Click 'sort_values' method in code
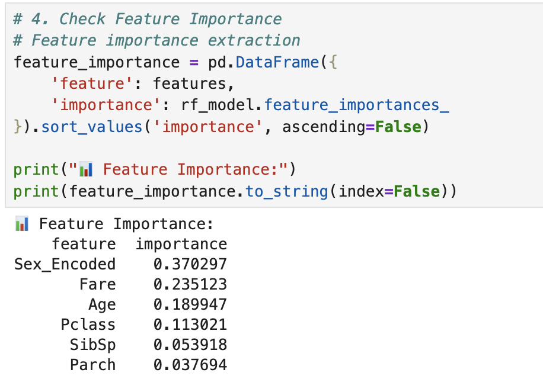This screenshot has width=543, height=379. tap(92, 127)
